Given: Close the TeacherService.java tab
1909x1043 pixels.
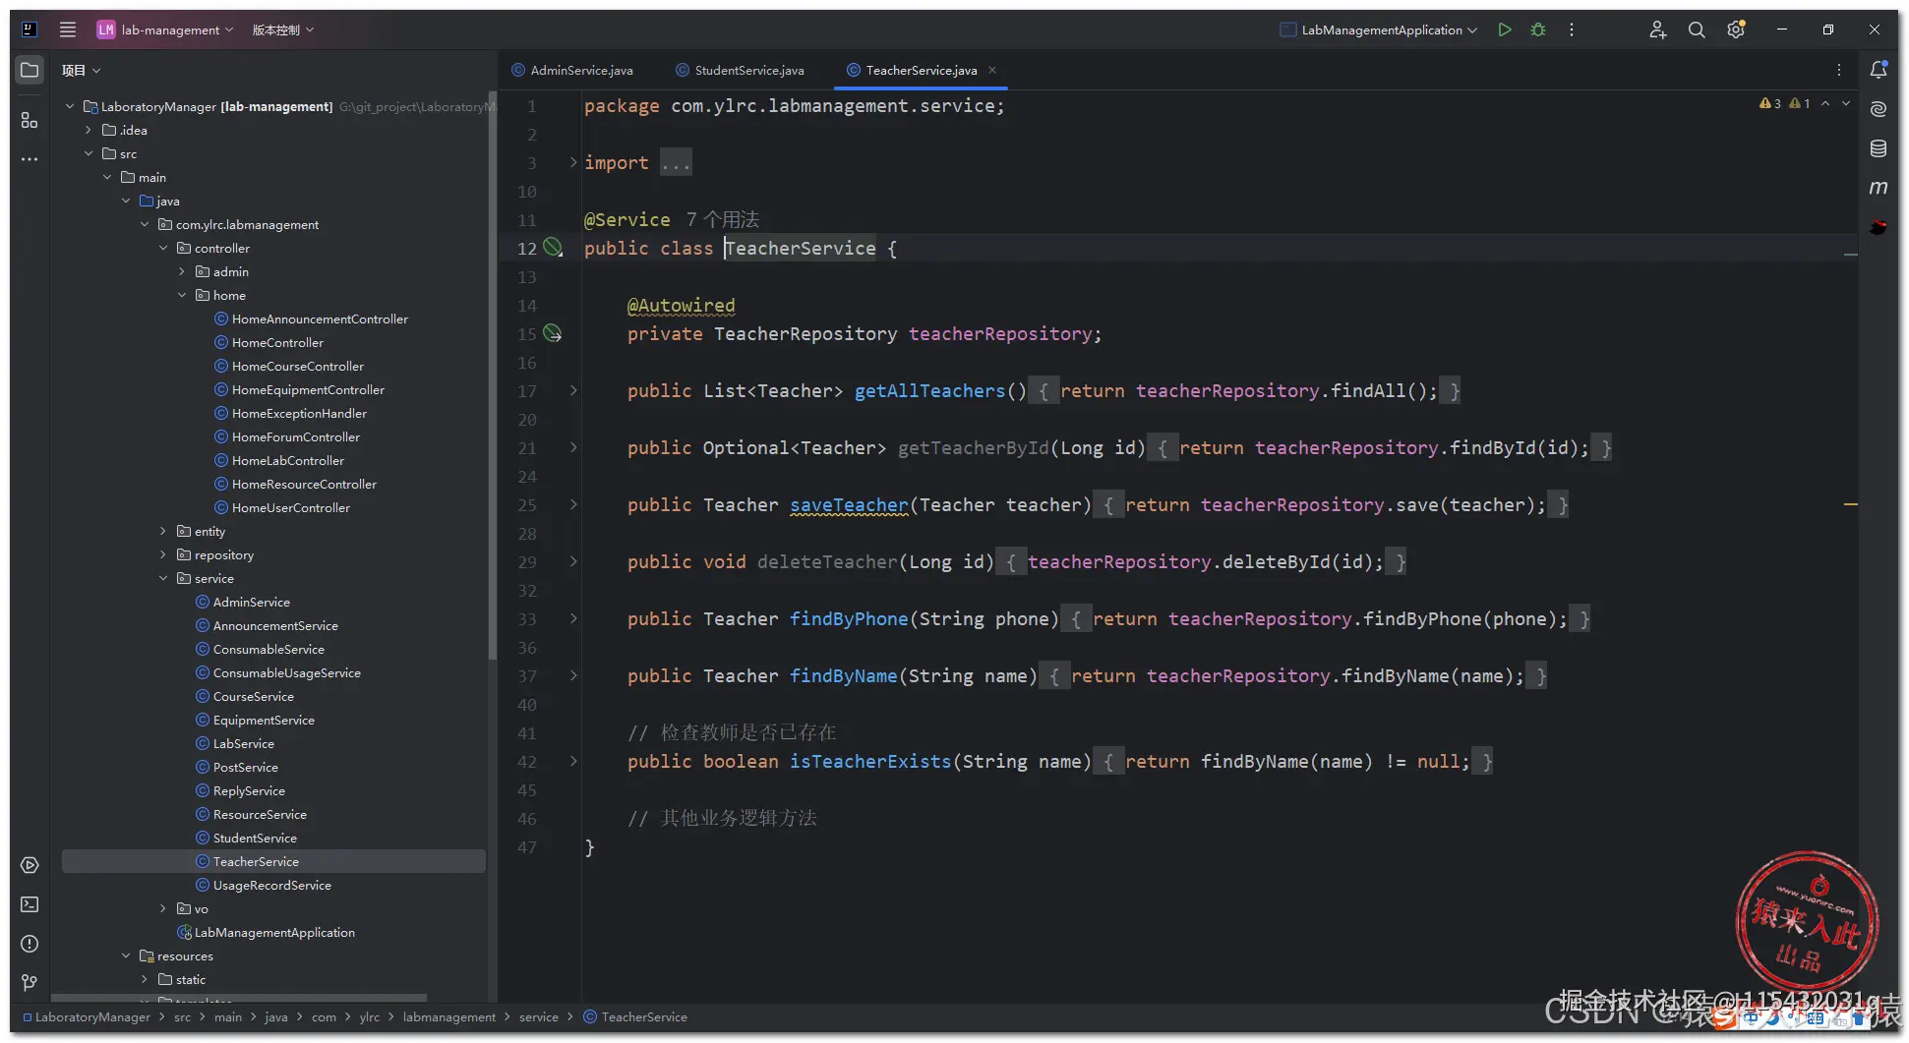Looking at the screenshot, I should pos(992,70).
